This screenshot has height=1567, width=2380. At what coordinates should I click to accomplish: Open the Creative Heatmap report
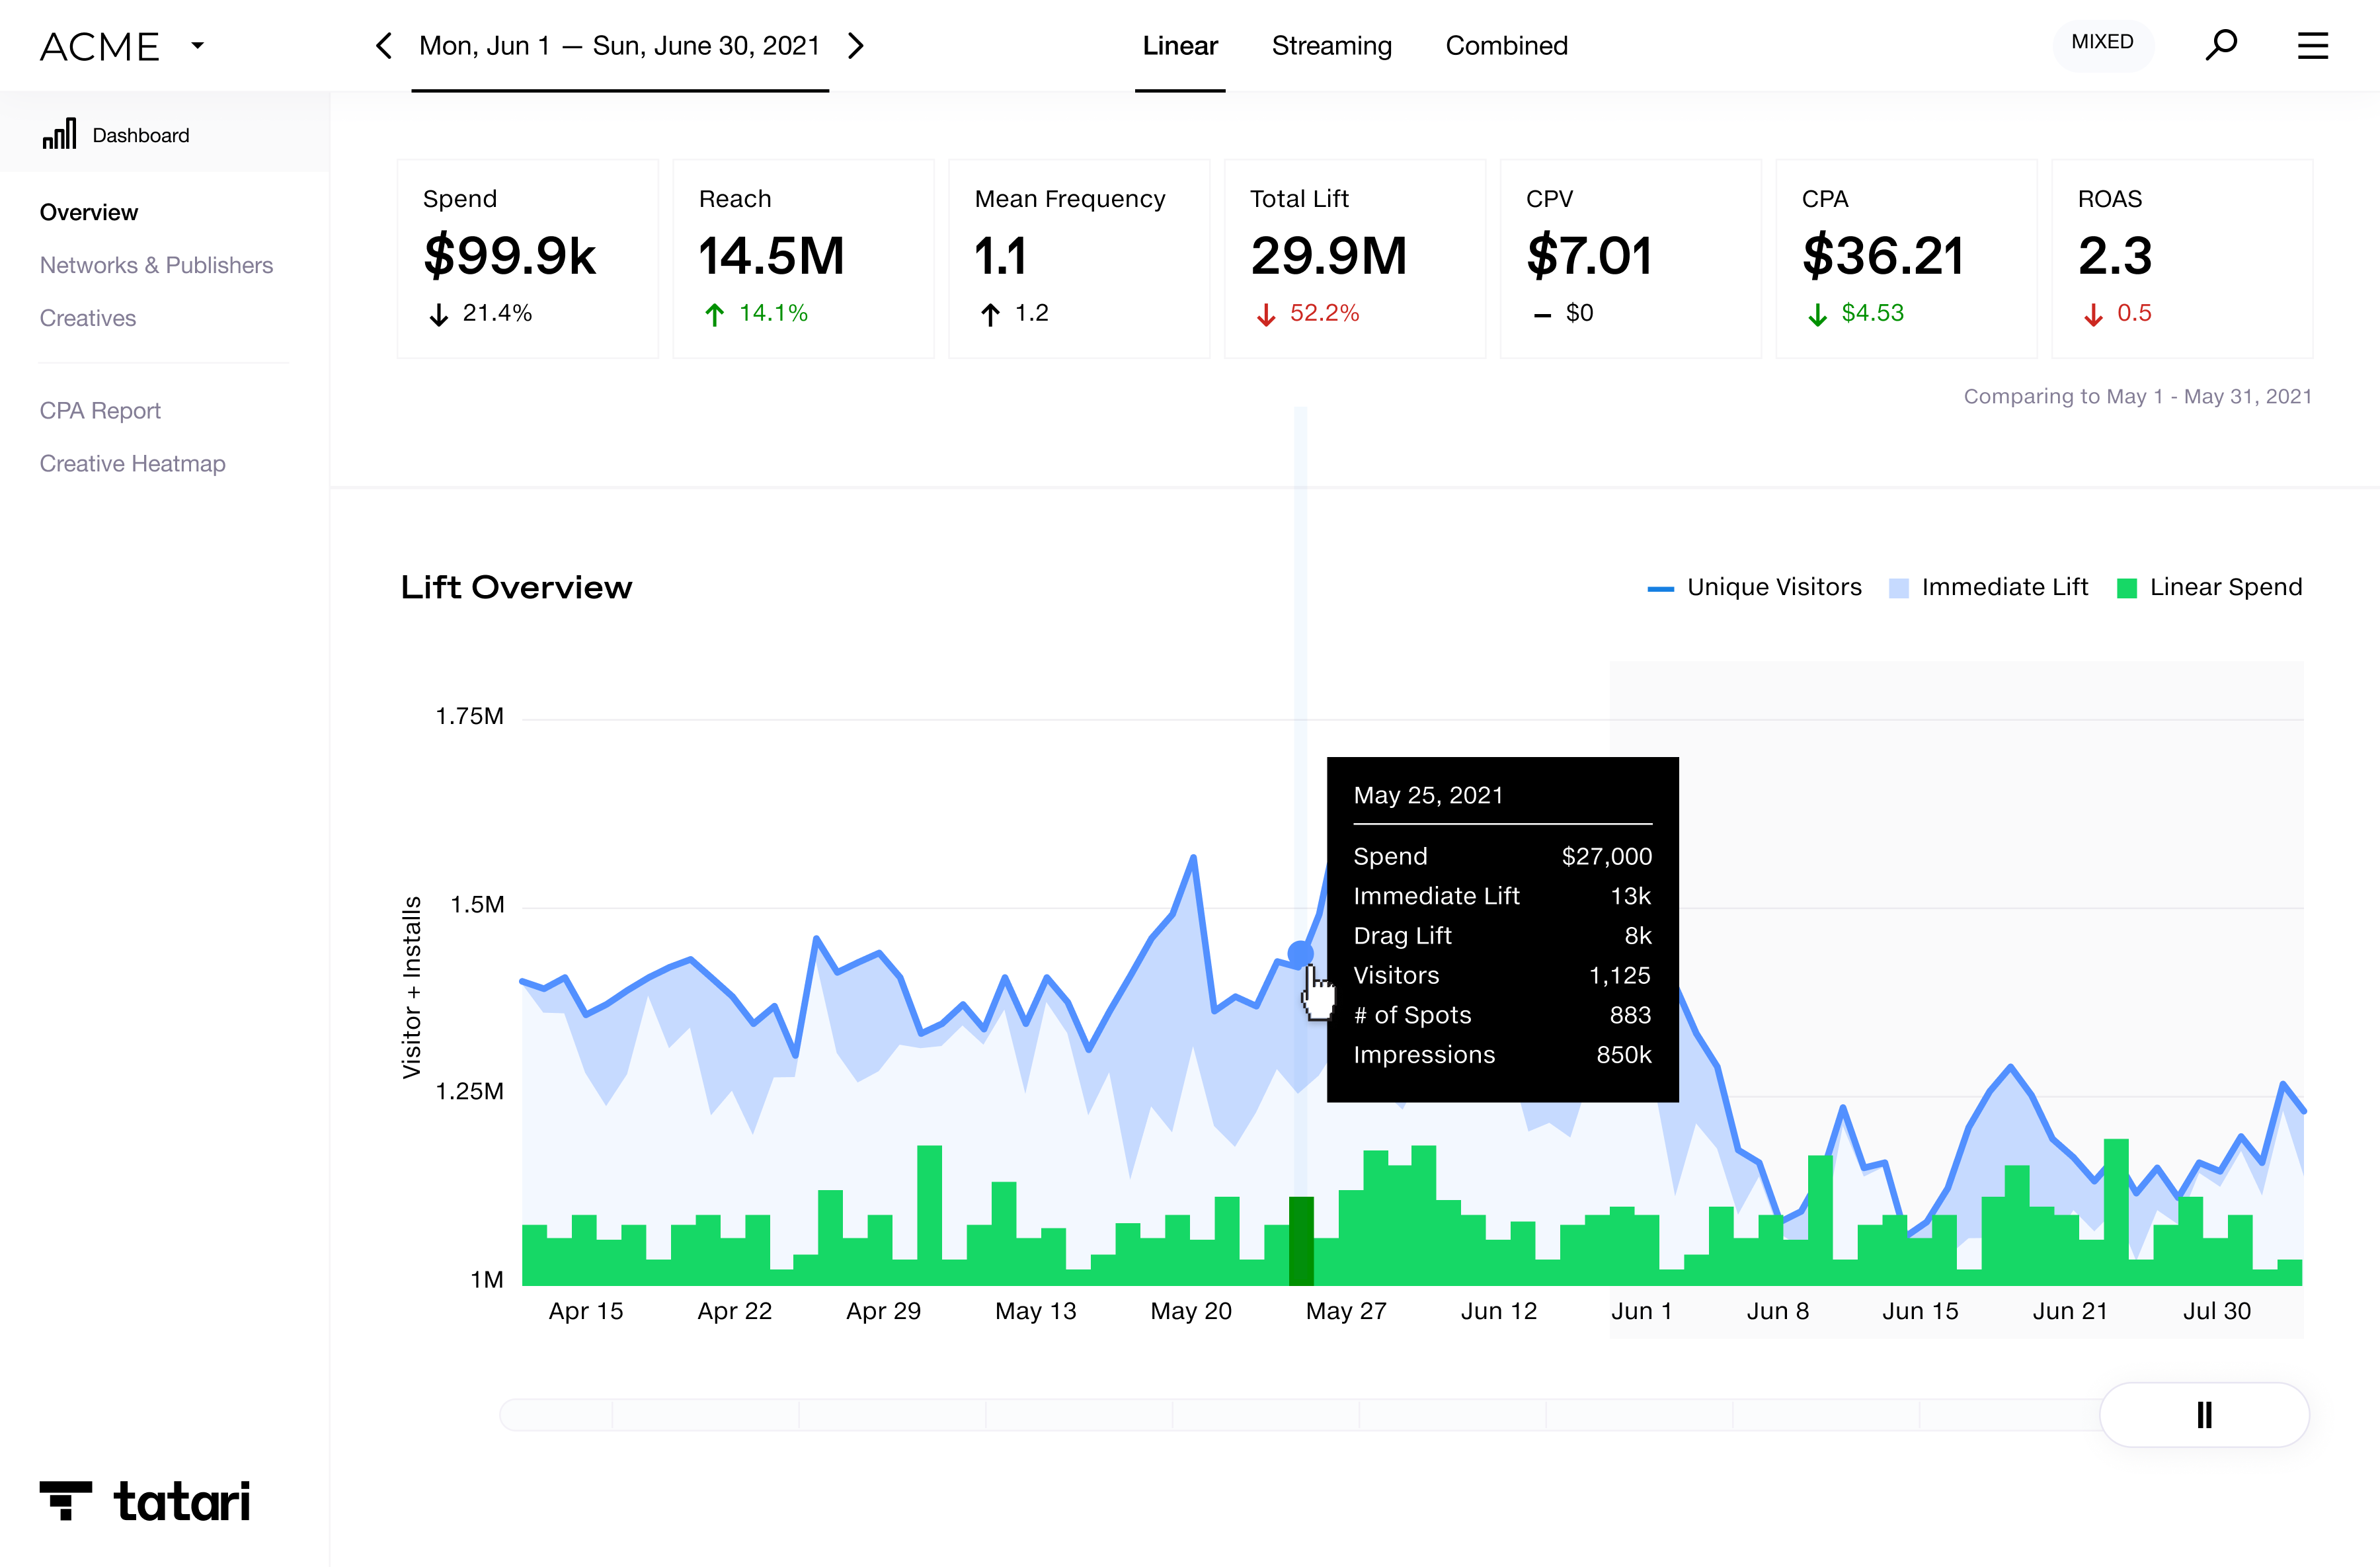tap(132, 463)
